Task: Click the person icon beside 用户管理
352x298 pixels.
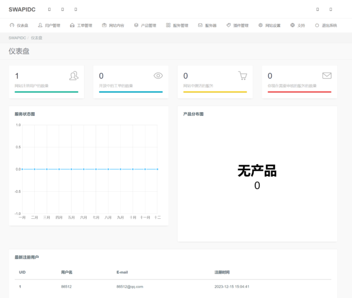Action: coord(40,25)
